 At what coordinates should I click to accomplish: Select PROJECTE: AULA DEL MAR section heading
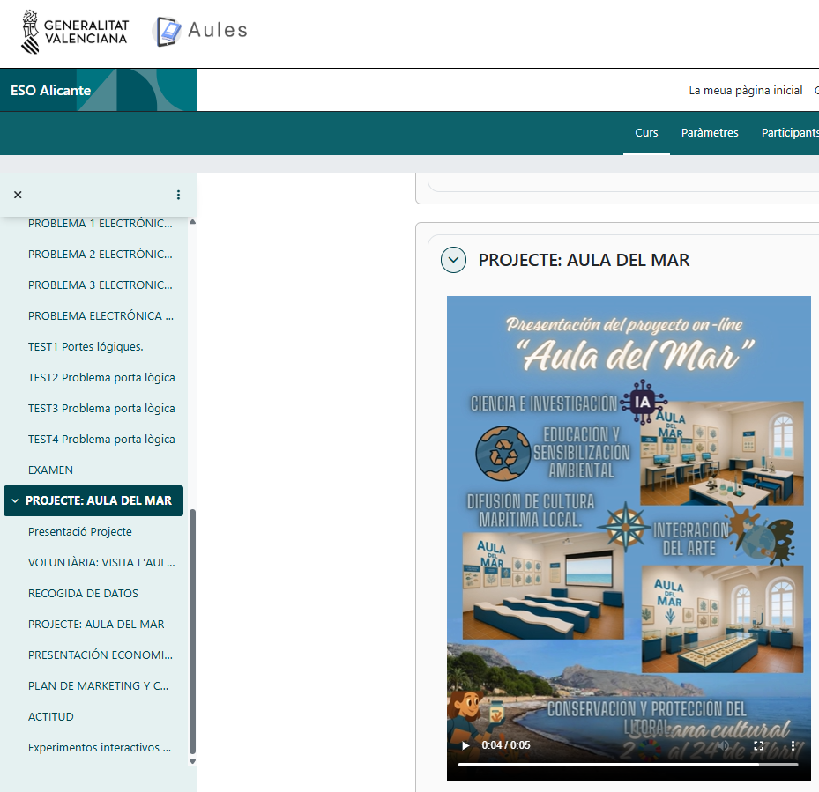(x=98, y=500)
